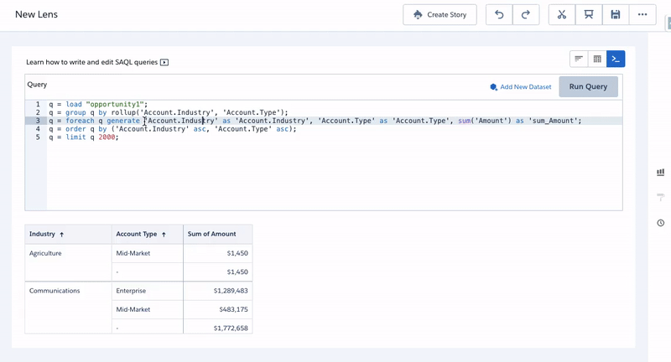The image size is (671, 362).
Task: Click the scissors clip icon
Action: (562, 14)
